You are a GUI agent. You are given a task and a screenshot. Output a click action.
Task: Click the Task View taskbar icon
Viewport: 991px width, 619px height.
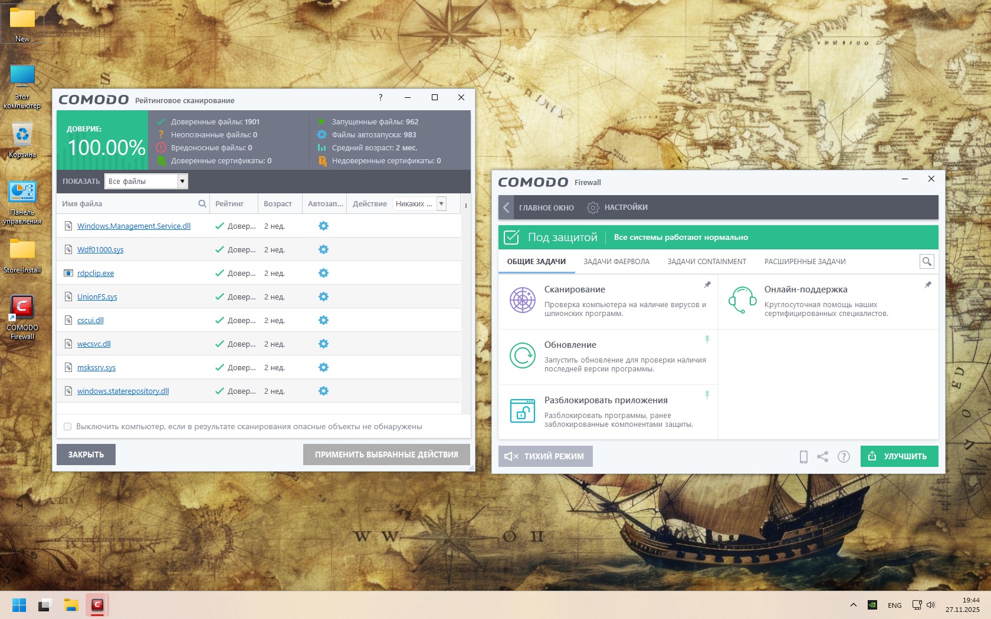(45, 605)
